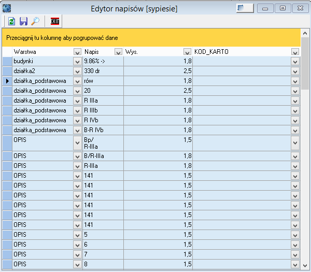Maximize the Edytor napisów window

[282, 8]
